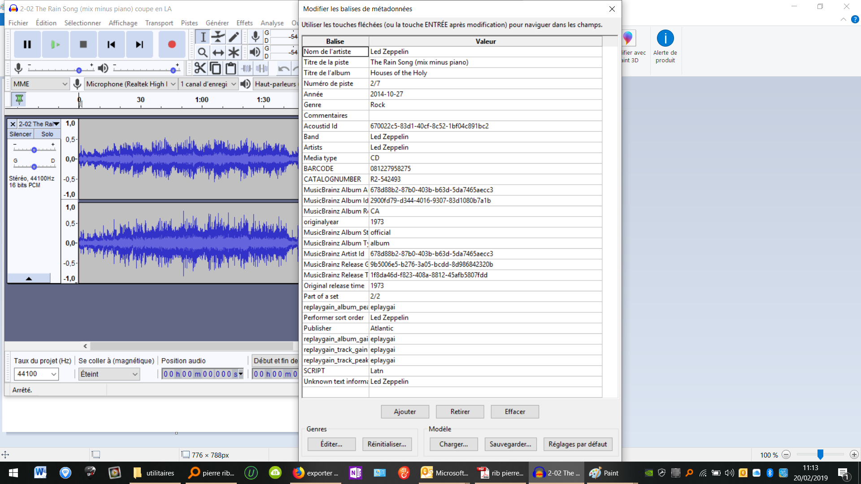Select the Selection (I-beam) tool

point(203,37)
